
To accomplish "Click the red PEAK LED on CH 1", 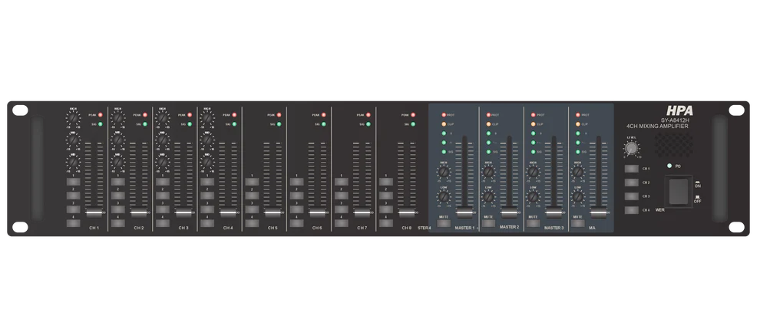I will pos(101,115).
